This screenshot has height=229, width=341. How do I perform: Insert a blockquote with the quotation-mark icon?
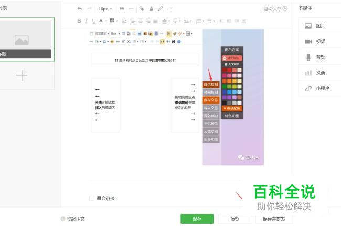pyautogui.click(x=122, y=9)
